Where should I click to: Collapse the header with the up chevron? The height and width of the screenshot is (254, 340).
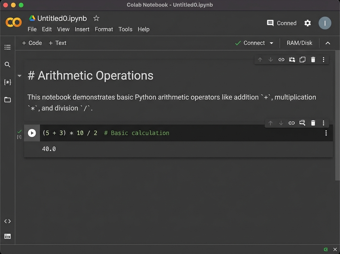tap(328, 43)
